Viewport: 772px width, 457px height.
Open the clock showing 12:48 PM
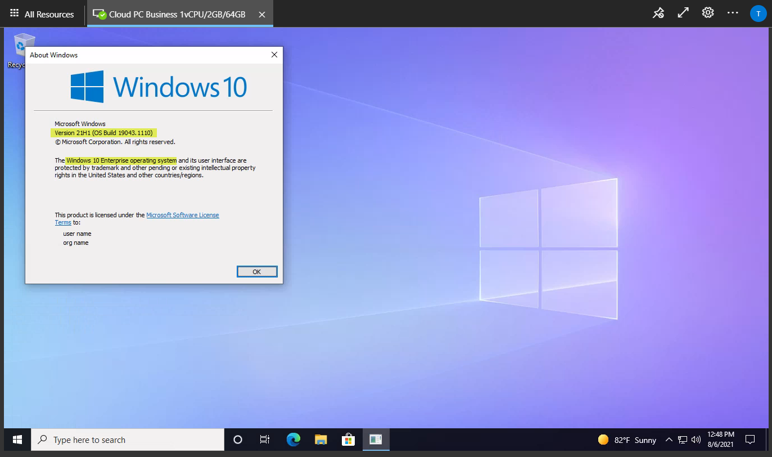(x=721, y=440)
